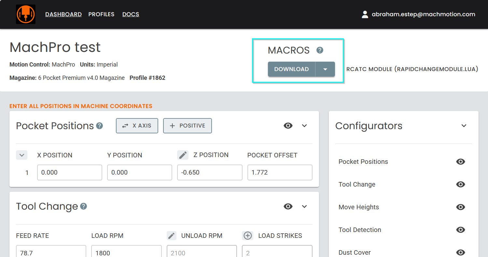Click 'Tool Detection' label in Configurators list
The height and width of the screenshot is (257, 488).
pos(360,230)
